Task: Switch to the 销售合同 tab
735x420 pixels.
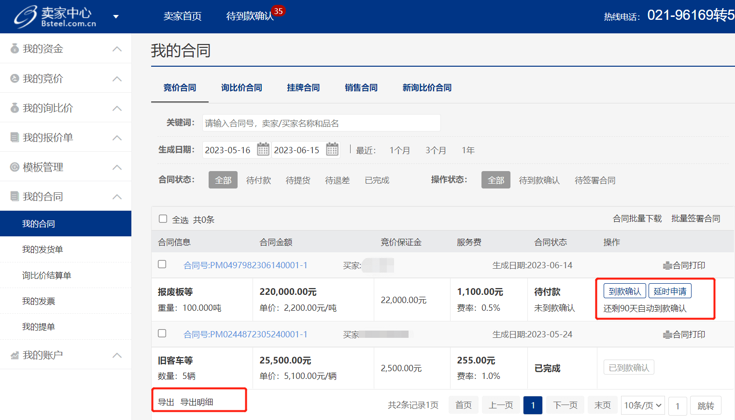Action: point(361,88)
